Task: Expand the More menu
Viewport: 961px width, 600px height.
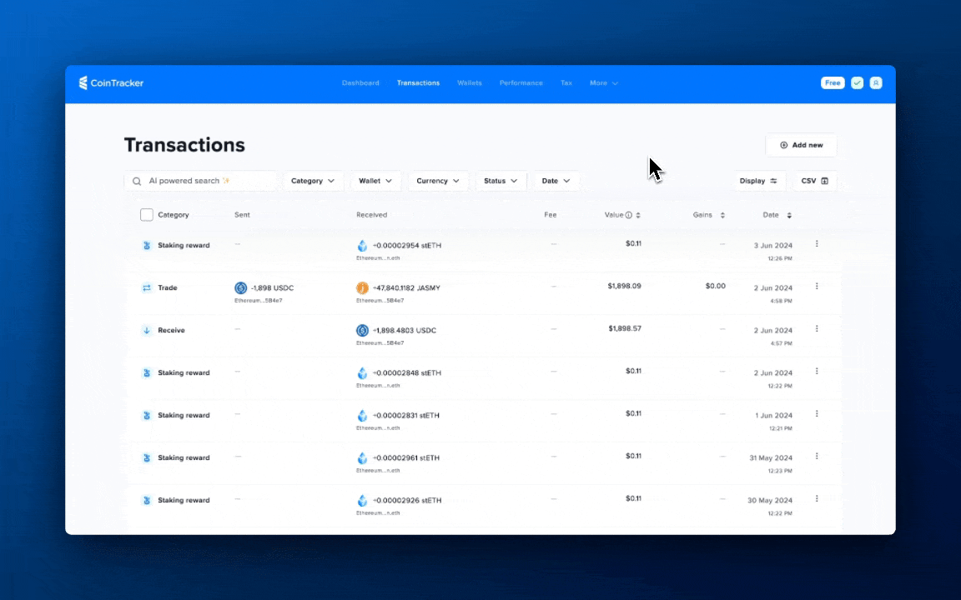Action: (604, 82)
